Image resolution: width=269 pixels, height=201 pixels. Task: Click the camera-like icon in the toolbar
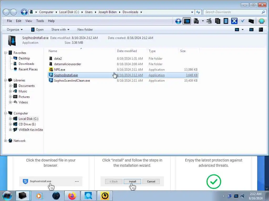coord(209,21)
